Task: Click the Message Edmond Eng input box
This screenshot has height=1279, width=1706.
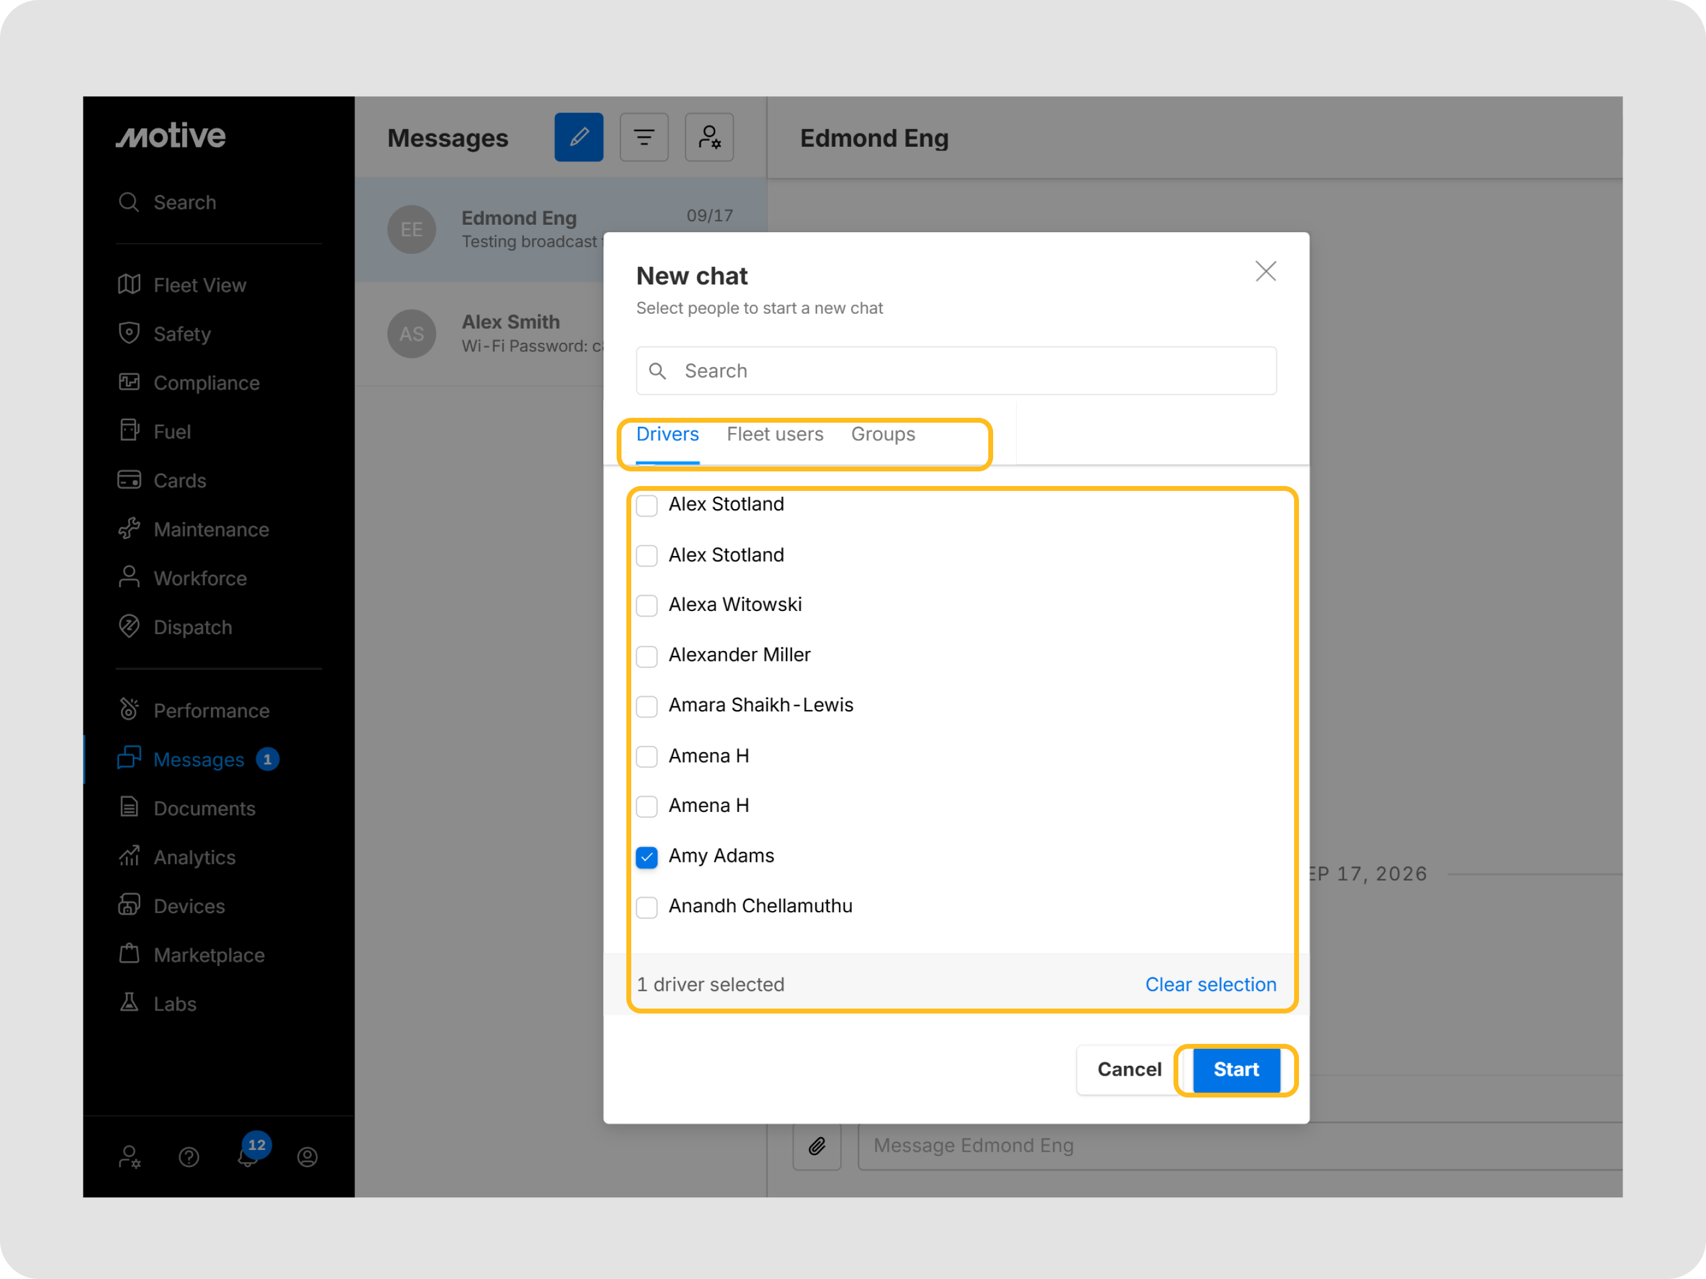Action: coord(1239,1146)
